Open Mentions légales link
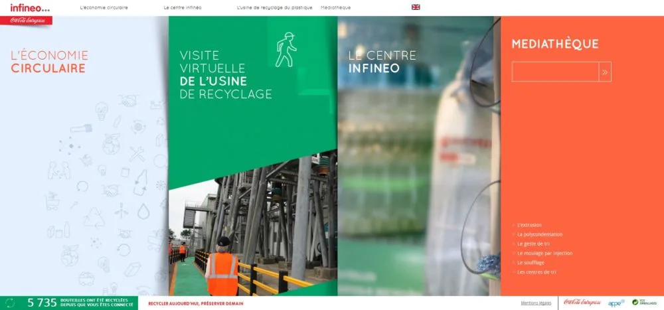 pyautogui.click(x=536, y=303)
